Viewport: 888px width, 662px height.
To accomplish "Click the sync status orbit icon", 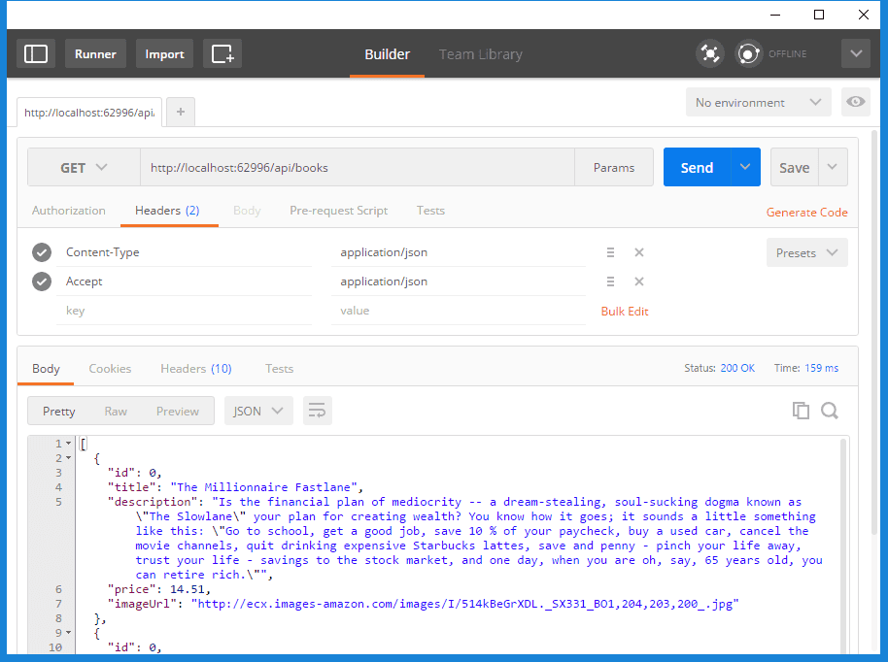I will (748, 53).
